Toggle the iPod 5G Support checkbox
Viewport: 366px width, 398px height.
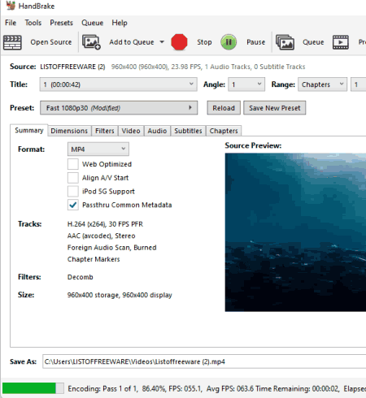[73, 191]
